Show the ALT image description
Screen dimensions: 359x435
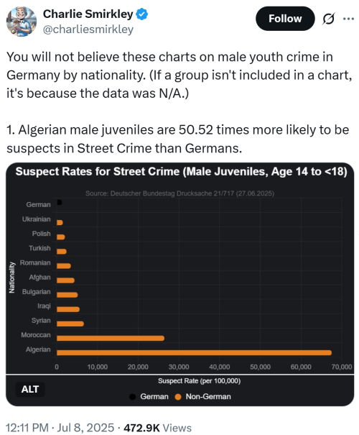[30, 389]
